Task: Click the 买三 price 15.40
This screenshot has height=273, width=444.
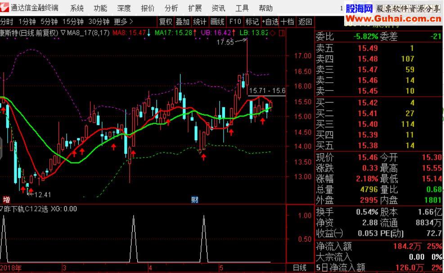Action: pos(368,124)
